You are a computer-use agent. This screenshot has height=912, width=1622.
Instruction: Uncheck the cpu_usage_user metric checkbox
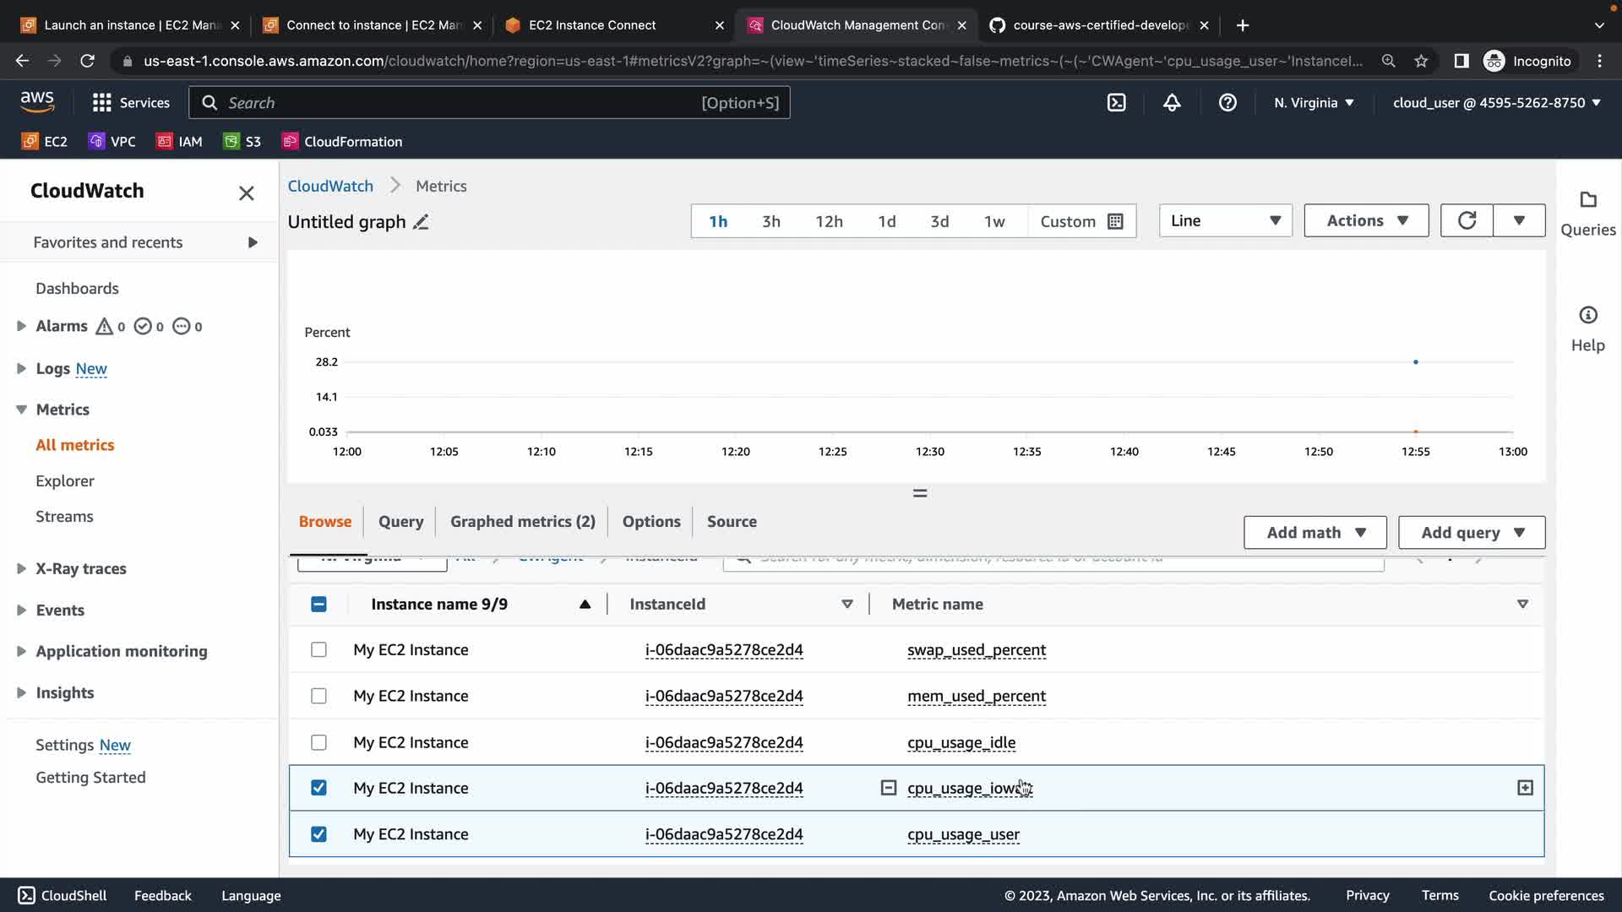pos(318,834)
